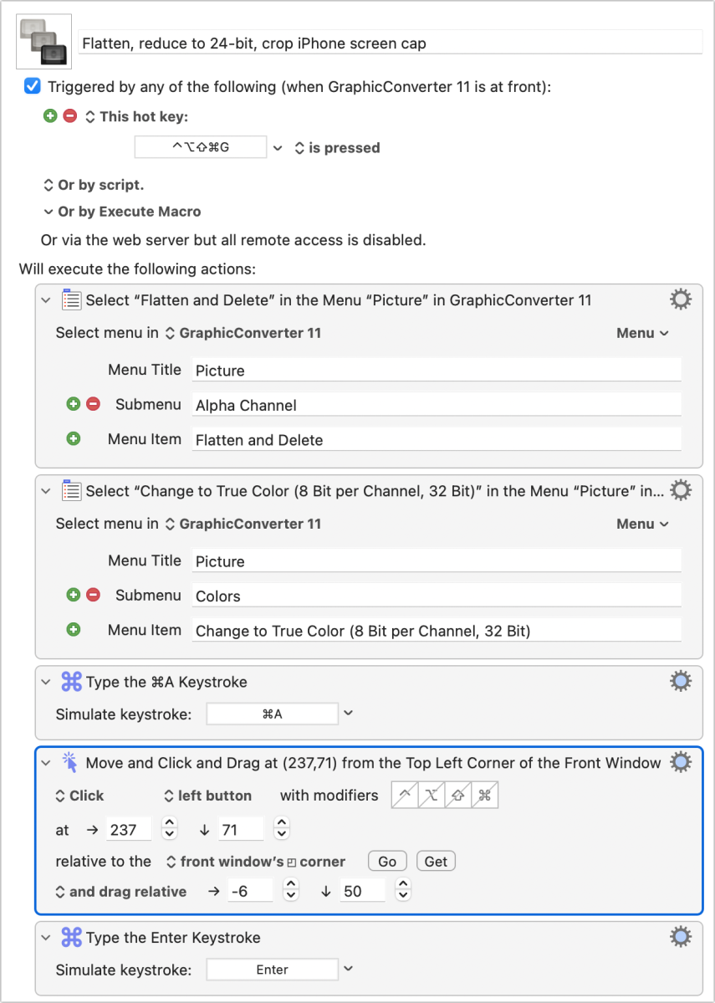Click the command icon of the Enter Keystroke action
715x1003 pixels.
71,937
